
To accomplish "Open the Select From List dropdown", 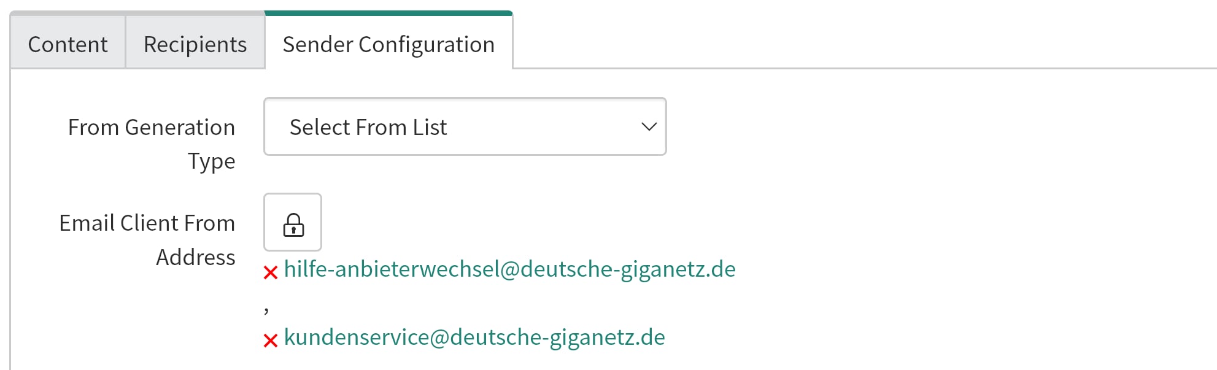I will pos(465,126).
